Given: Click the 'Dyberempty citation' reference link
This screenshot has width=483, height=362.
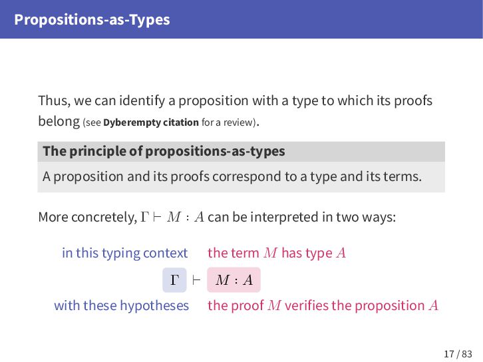Looking at the screenshot, I should coord(150,122).
